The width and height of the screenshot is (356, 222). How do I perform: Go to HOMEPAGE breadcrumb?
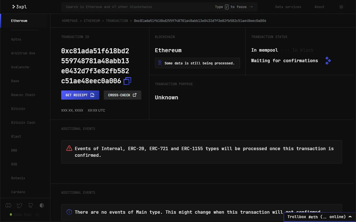coord(70,21)
